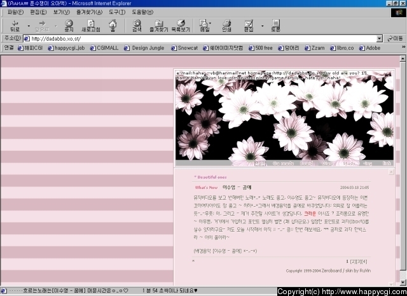407x296 pixels.
Task: Open forward history dropdown arrow
Action: (55, 26)
